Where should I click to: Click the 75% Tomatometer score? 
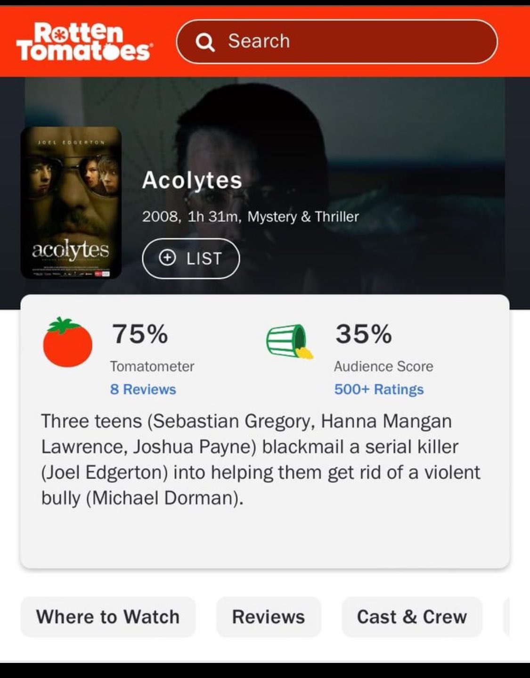[140, 334]
